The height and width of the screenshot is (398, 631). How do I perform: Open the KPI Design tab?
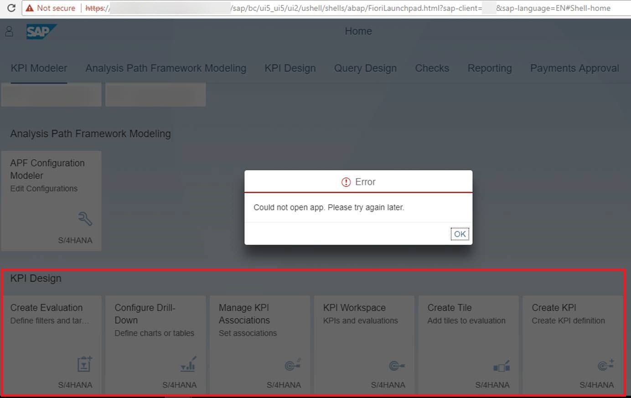pos(290,68)
